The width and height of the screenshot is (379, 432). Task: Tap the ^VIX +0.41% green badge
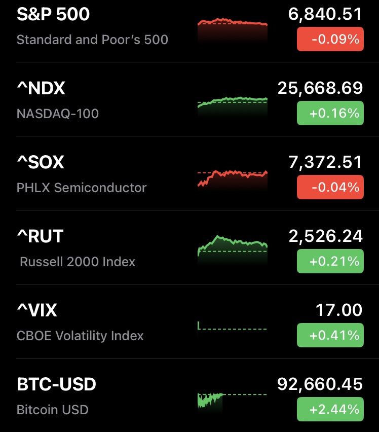330,335
